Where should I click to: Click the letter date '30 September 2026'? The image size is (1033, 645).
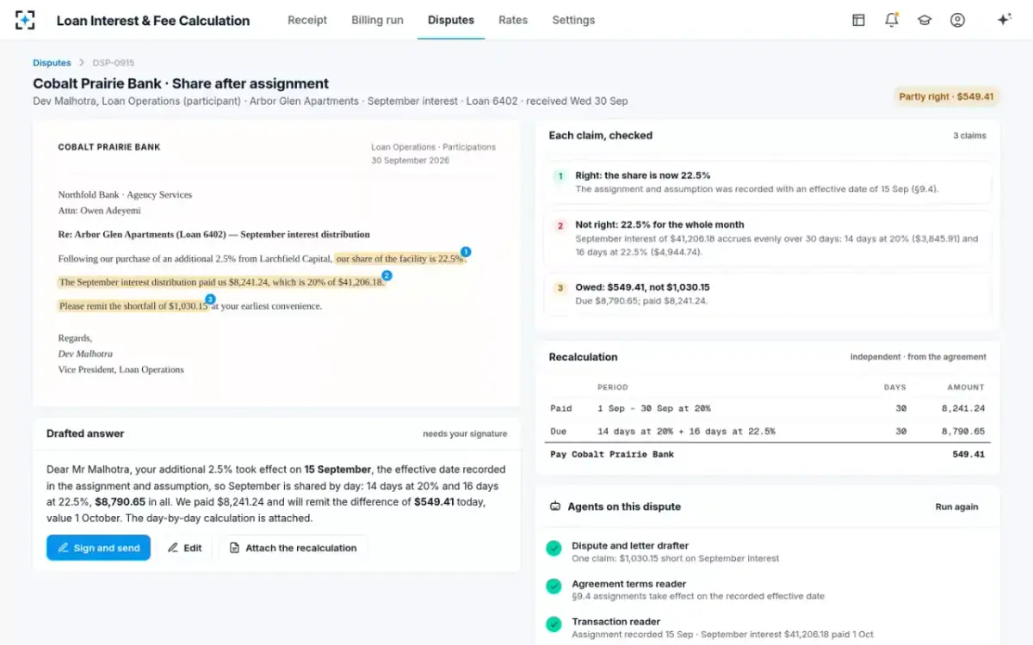pyautogui.click(x=410, y=161)
